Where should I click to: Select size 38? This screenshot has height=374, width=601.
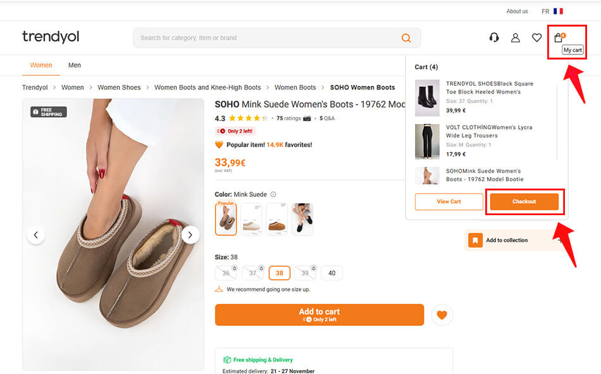click(280, 273)
